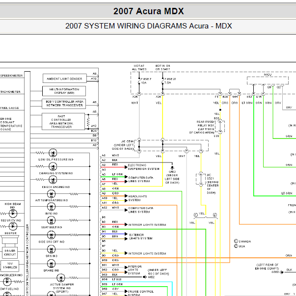Click MICU connector label Q8
Viewport: 296px width, 296px height.
[269, 87]
